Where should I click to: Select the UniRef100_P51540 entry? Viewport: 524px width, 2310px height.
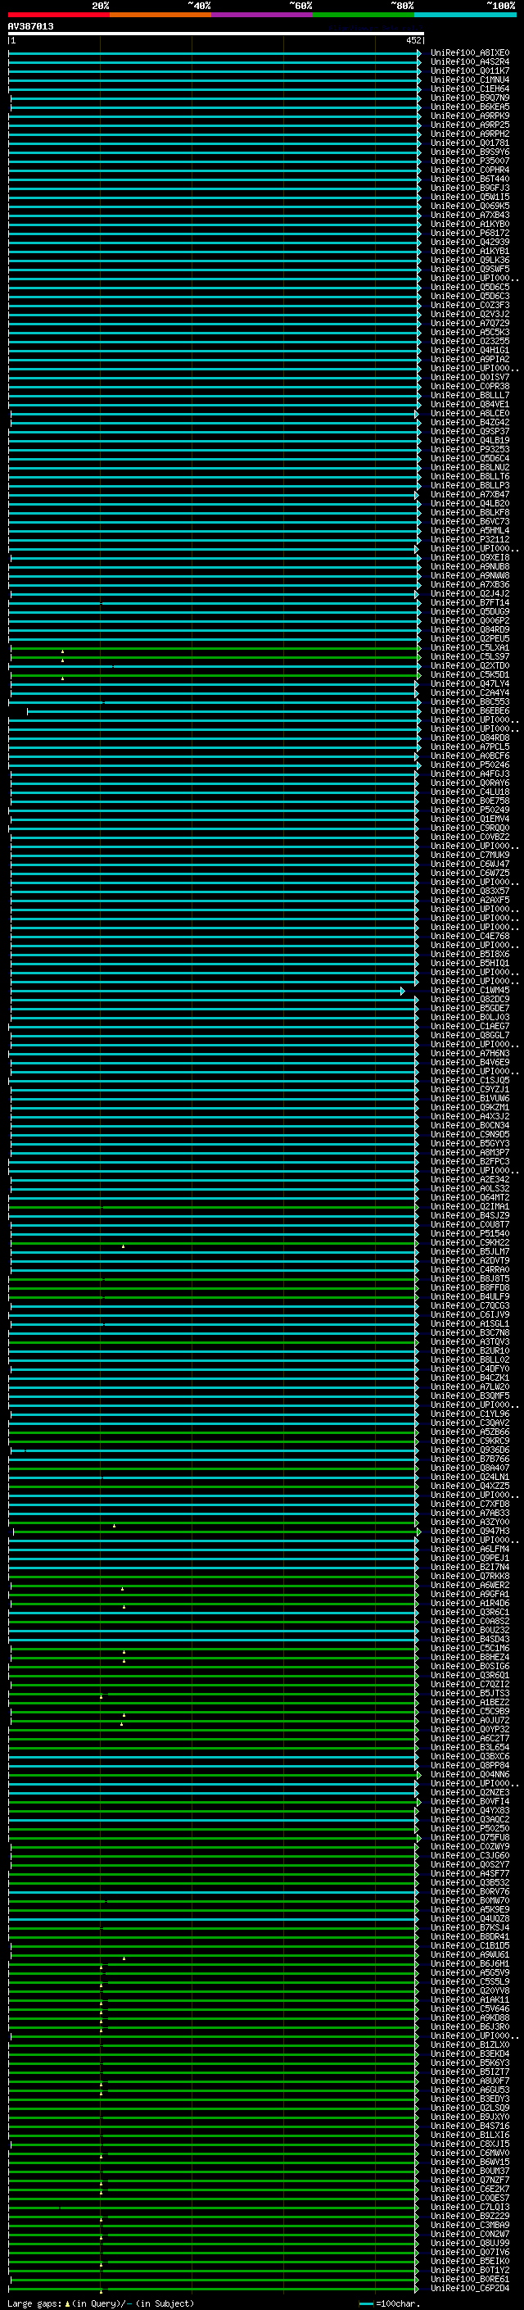[x=470, y=1234]
